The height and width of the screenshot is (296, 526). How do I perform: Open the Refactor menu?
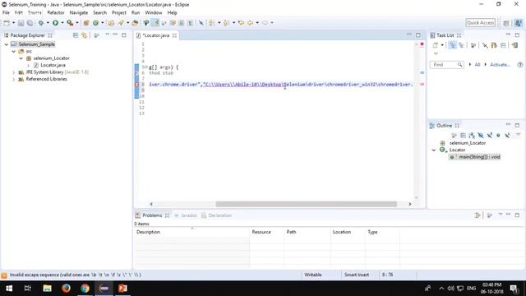pyautogui.click(x=56, y=13)
